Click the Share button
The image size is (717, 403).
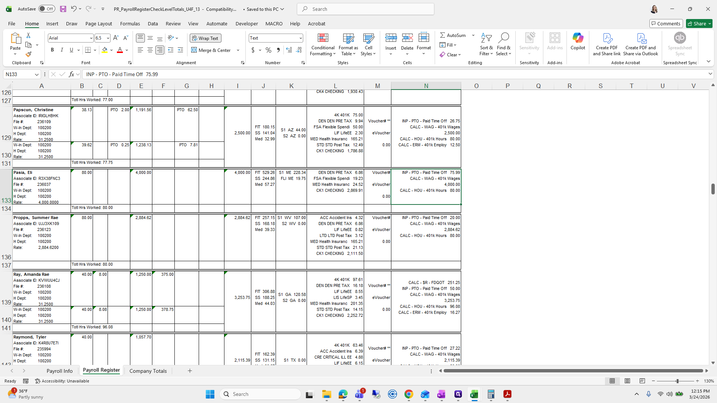tap(699, 24)
